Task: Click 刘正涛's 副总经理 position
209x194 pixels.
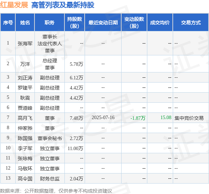Action: click(49, 78)
